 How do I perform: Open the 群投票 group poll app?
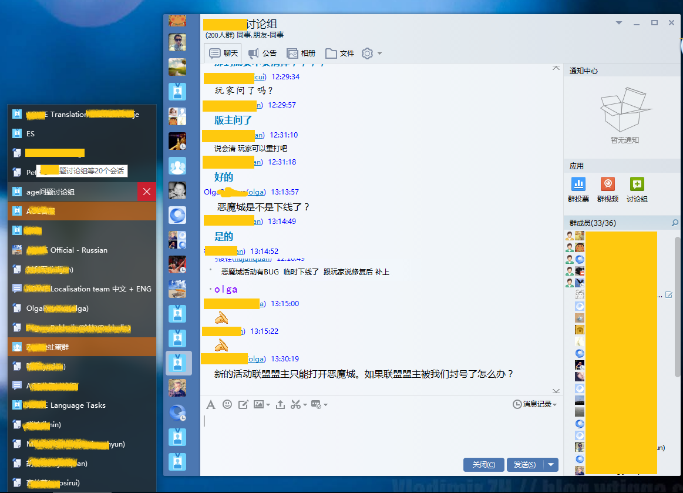click(578, 190)
